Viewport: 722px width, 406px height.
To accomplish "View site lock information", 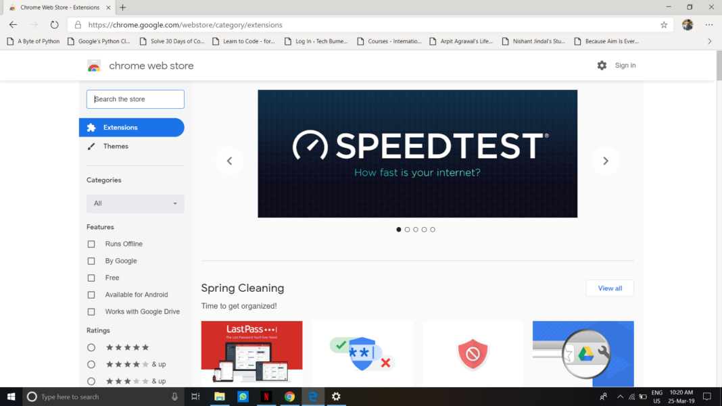I will [78, 25].
